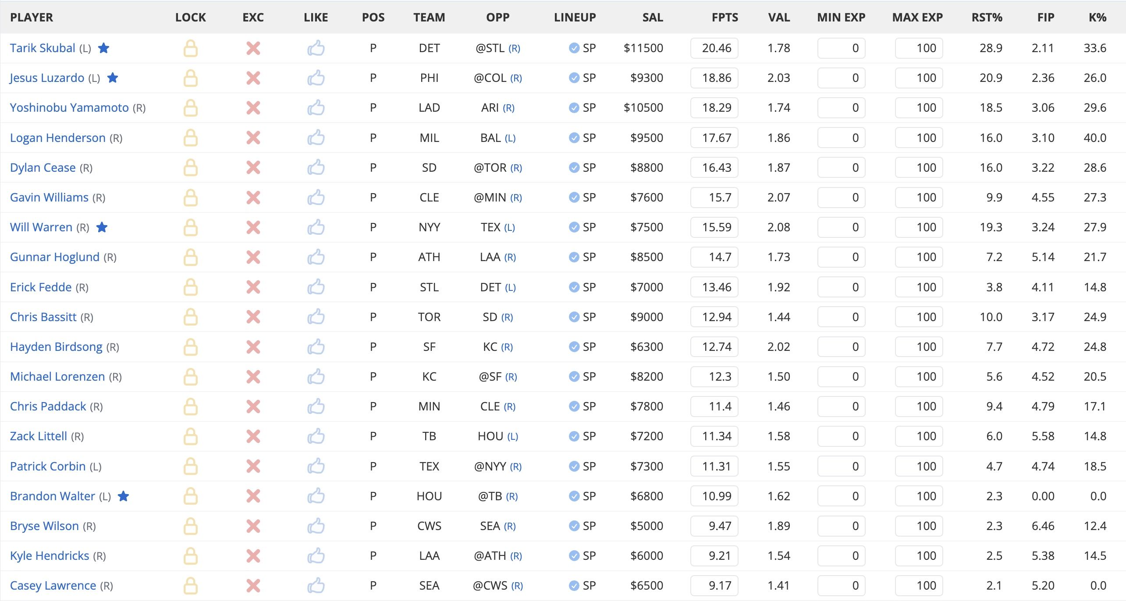Exclude Erick Fedde with red X
Image resolution: width=1126 pixels, height=601 pixels.
253,287
